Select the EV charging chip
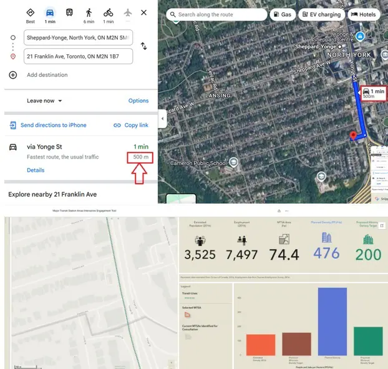The width and height of the screenshot is (388, 369). coord(321,14)
